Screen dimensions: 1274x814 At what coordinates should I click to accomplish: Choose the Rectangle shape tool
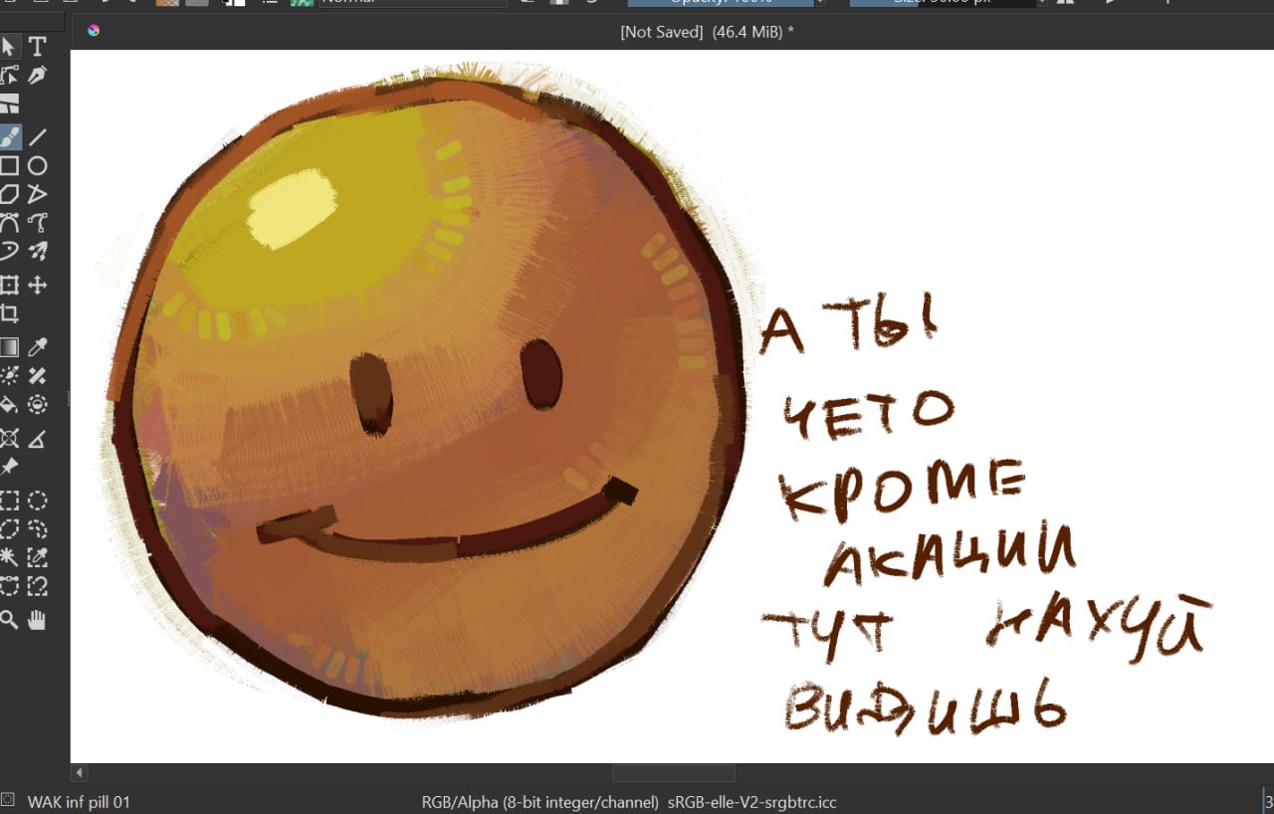click(x=9, y=165)
